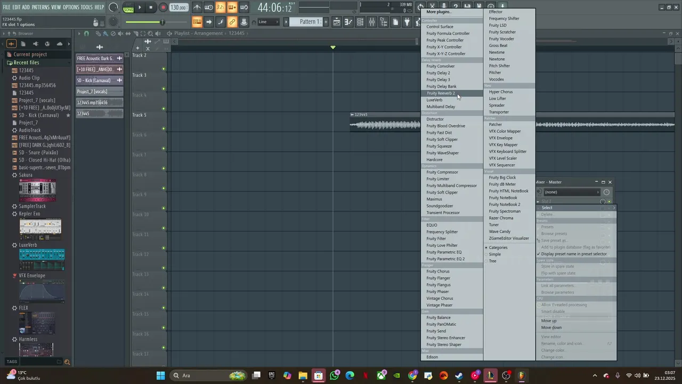Select the Playback speaker tool in Playlist
Screen dimensions: 682x384
tap(158, 34)
